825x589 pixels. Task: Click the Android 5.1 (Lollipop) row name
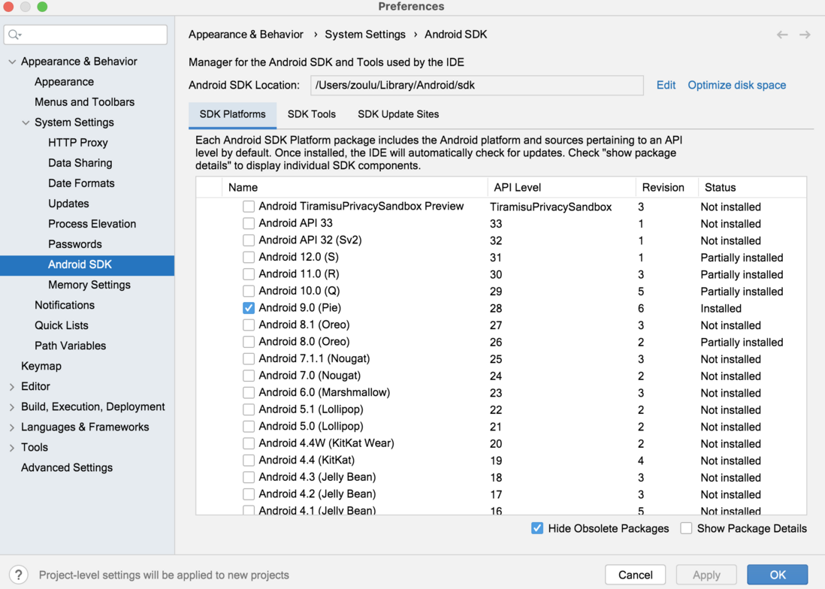311,409
